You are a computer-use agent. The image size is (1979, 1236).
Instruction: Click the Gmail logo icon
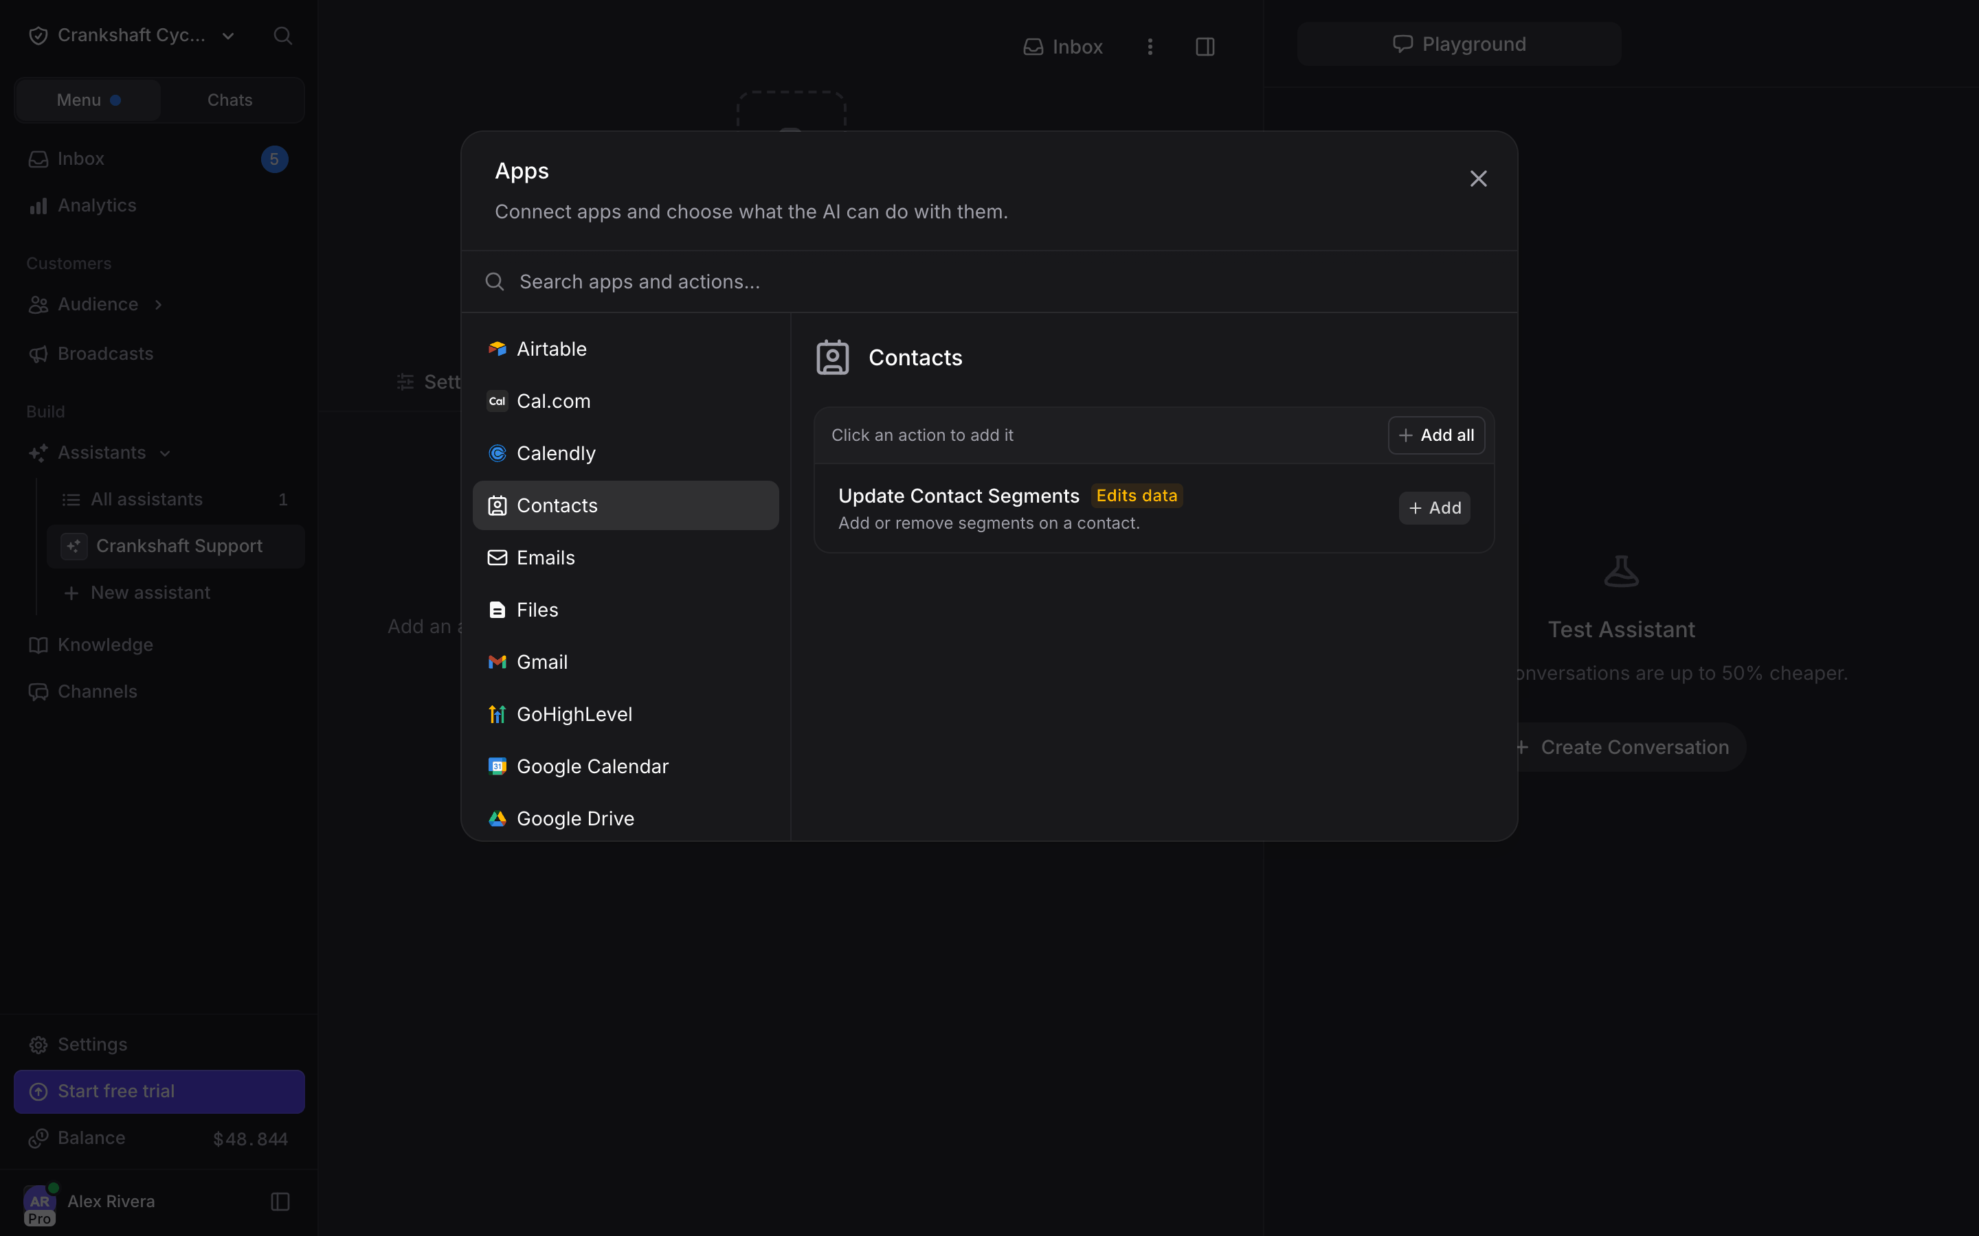(497, 662)
